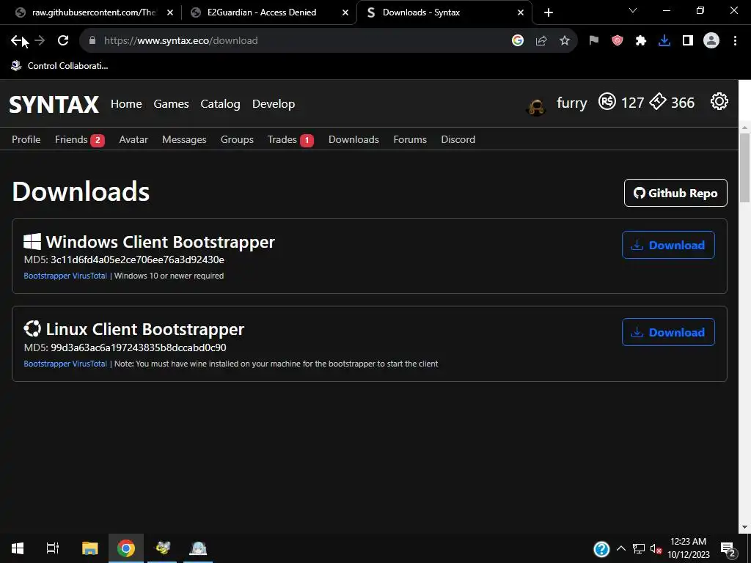Viewport: 751px width, 563px height.
Task: Open the Google icon in address bar
Action: 518,41
